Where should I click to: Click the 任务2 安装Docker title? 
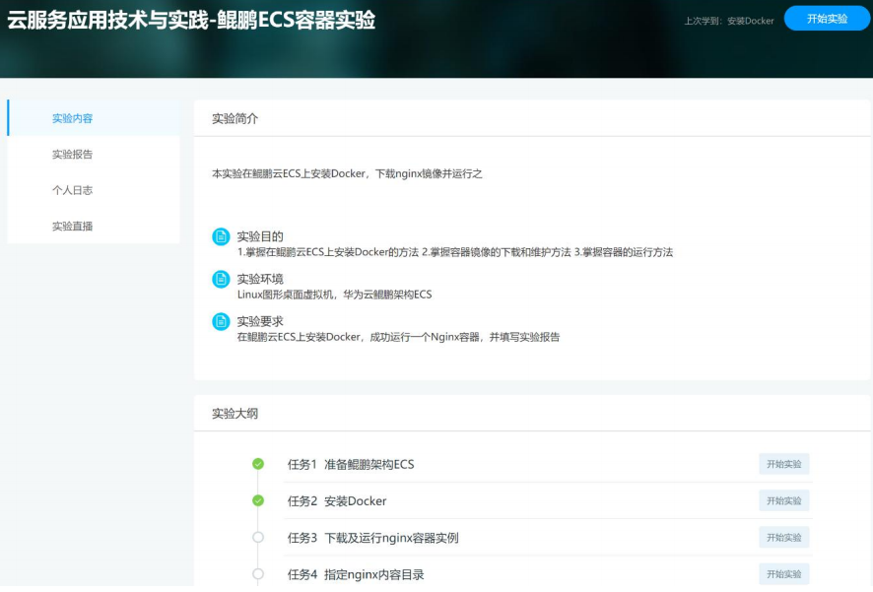(337, 500)
